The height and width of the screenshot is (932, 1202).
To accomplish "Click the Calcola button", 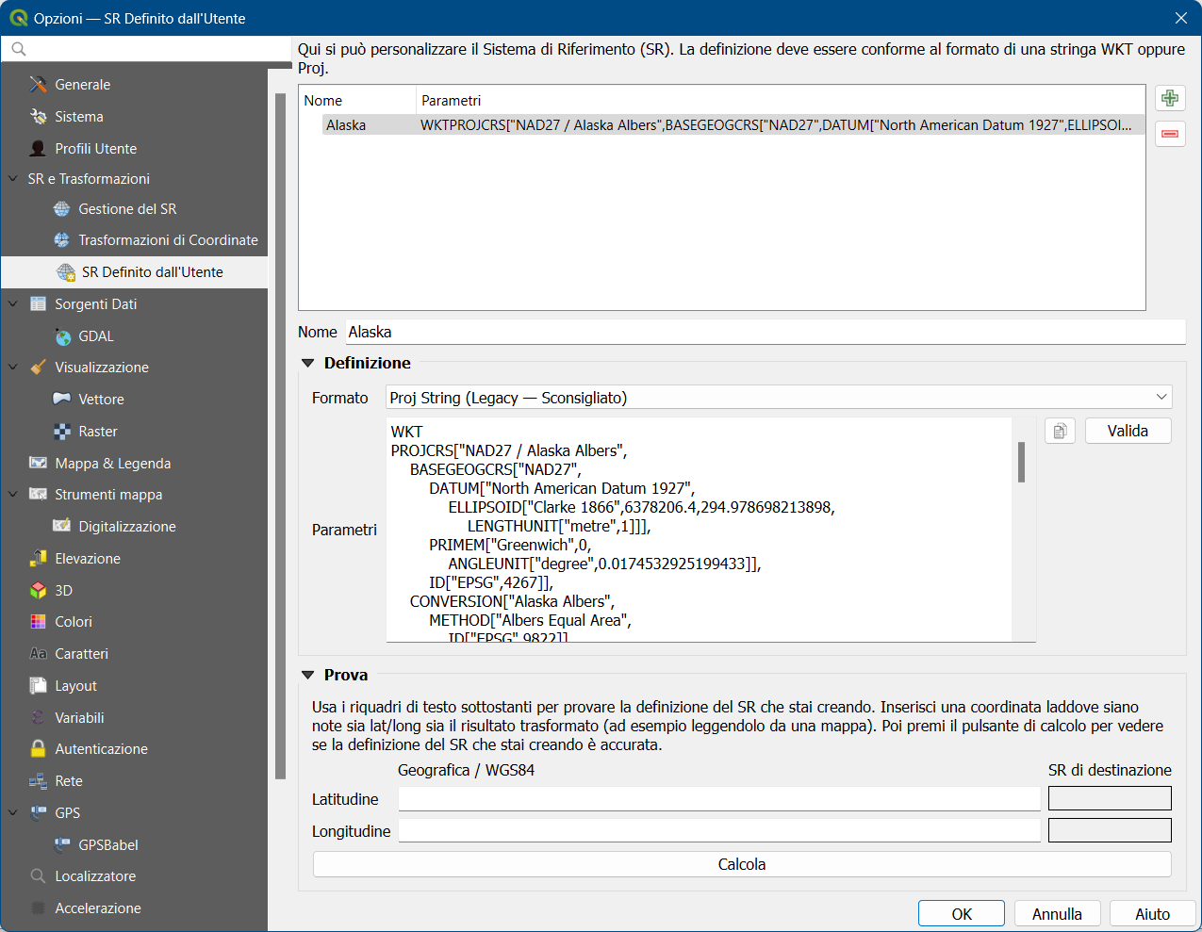I will click(742, 864).
